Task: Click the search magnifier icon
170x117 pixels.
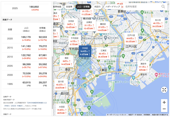Action: pos(163,6)
